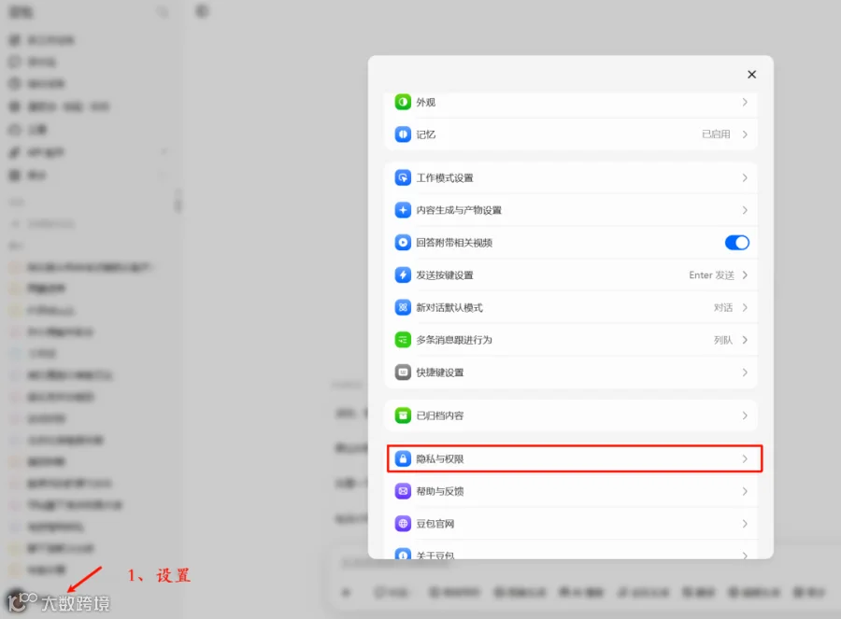Click the 列队 value of 多条消息跟进行为
Viewport: 841px width, 619px height.
click(x=723, y=340)
